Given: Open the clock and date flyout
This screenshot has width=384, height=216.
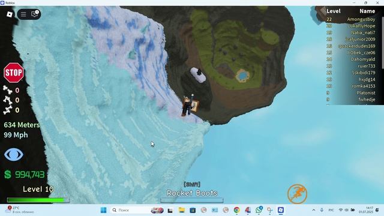Looking at the screenshot, I should pos(366,210).
